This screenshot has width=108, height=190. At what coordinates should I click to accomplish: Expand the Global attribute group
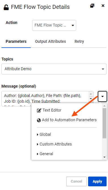pos(44,134)
